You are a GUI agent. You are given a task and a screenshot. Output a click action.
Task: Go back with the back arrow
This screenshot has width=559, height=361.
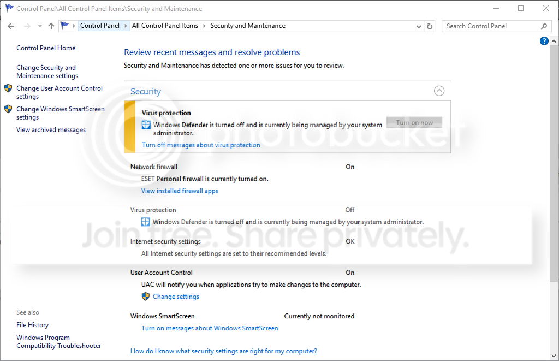point(11,26)
